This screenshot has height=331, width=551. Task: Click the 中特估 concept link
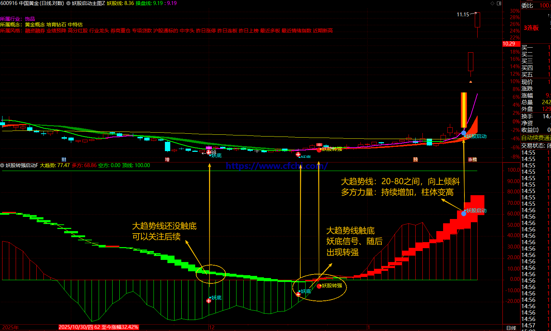coord(75,25)
